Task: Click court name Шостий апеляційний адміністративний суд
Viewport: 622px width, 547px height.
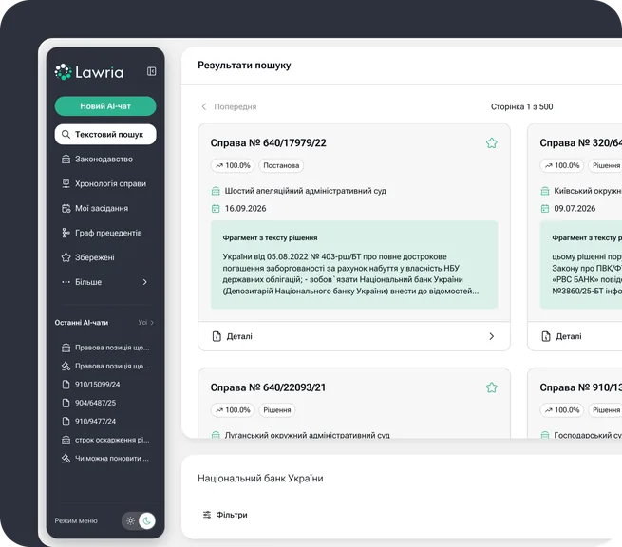Action: click(306, 191)
